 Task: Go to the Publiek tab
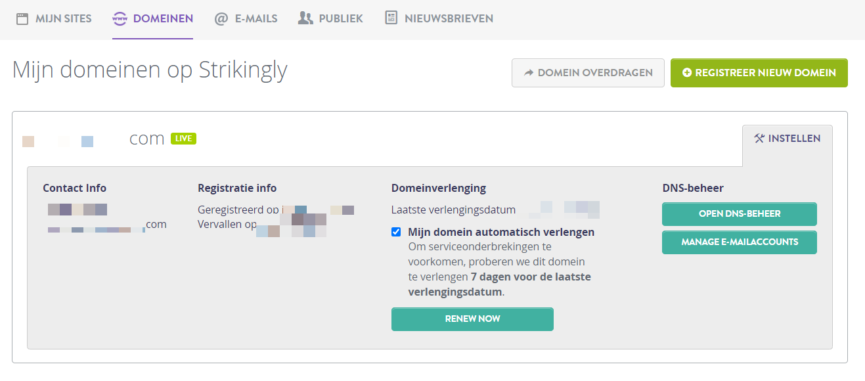(330, 18)
